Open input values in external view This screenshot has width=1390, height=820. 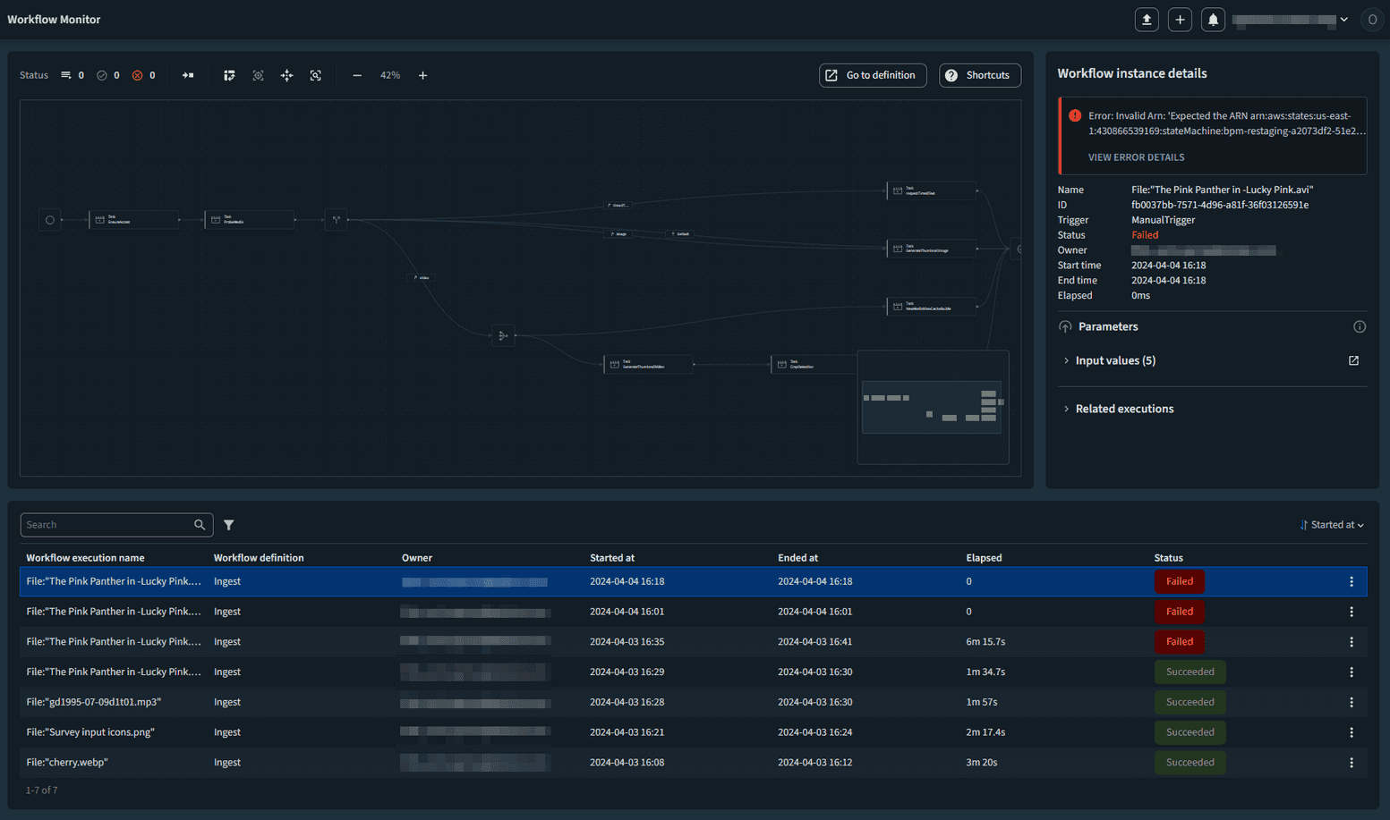[1353, 360]
